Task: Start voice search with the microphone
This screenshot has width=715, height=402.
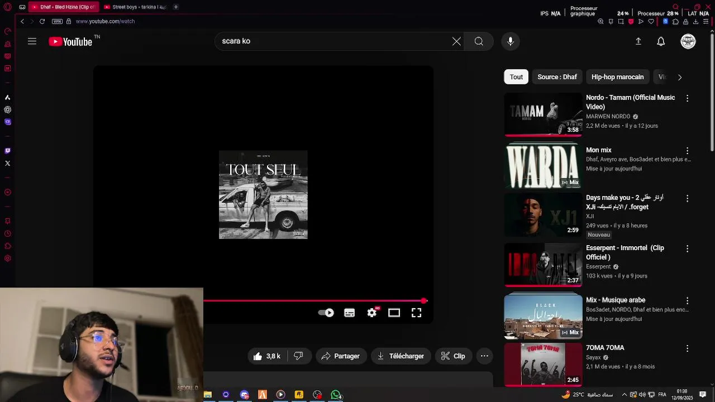Action: 510,41
